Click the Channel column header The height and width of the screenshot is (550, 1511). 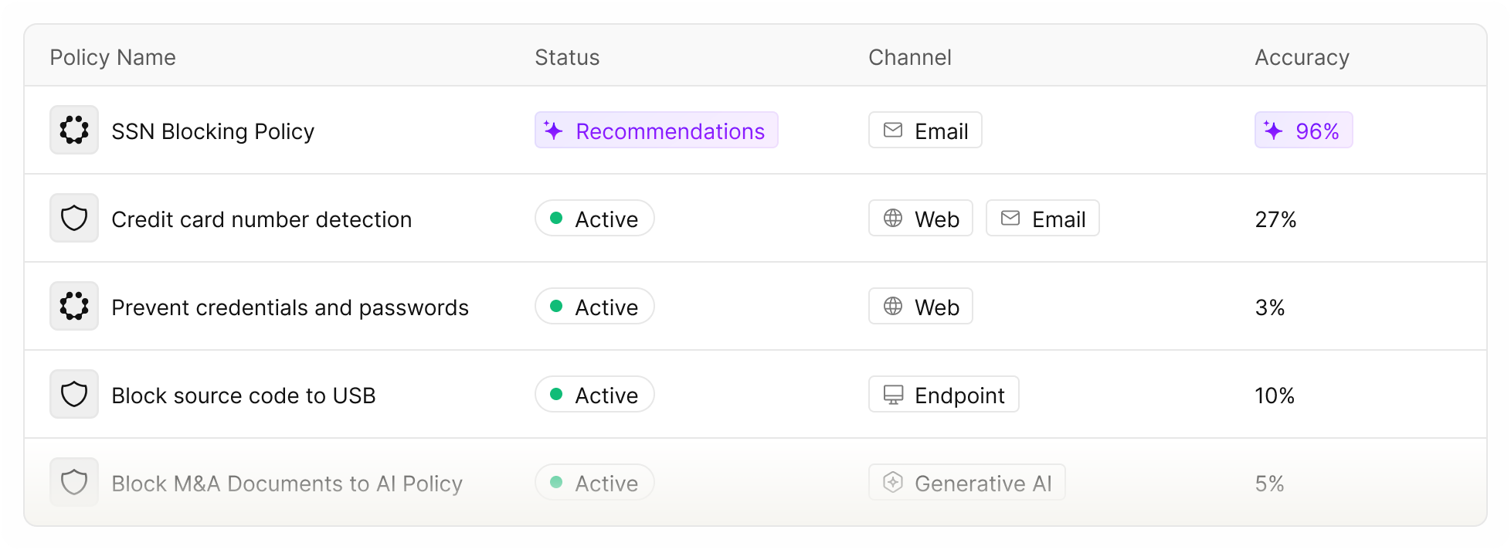click(909, 57)
